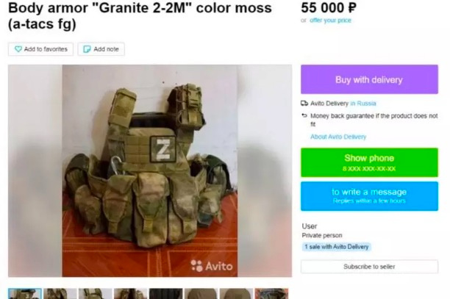Select the second photo thumbnail
The width and height of the screenshot is (450, 299).
(x=60, y=294)
